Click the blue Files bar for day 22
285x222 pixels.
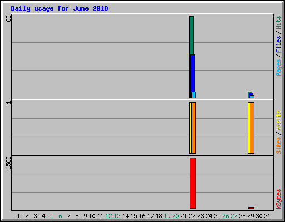pos(193,73)
